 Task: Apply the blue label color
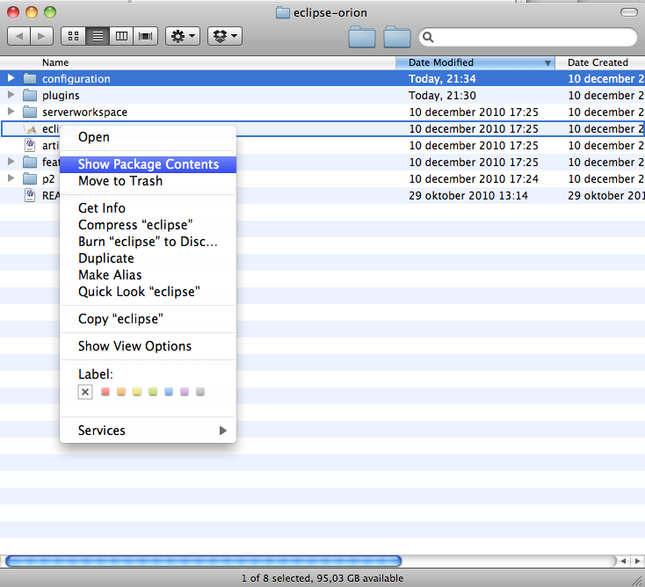pos(169,392)
